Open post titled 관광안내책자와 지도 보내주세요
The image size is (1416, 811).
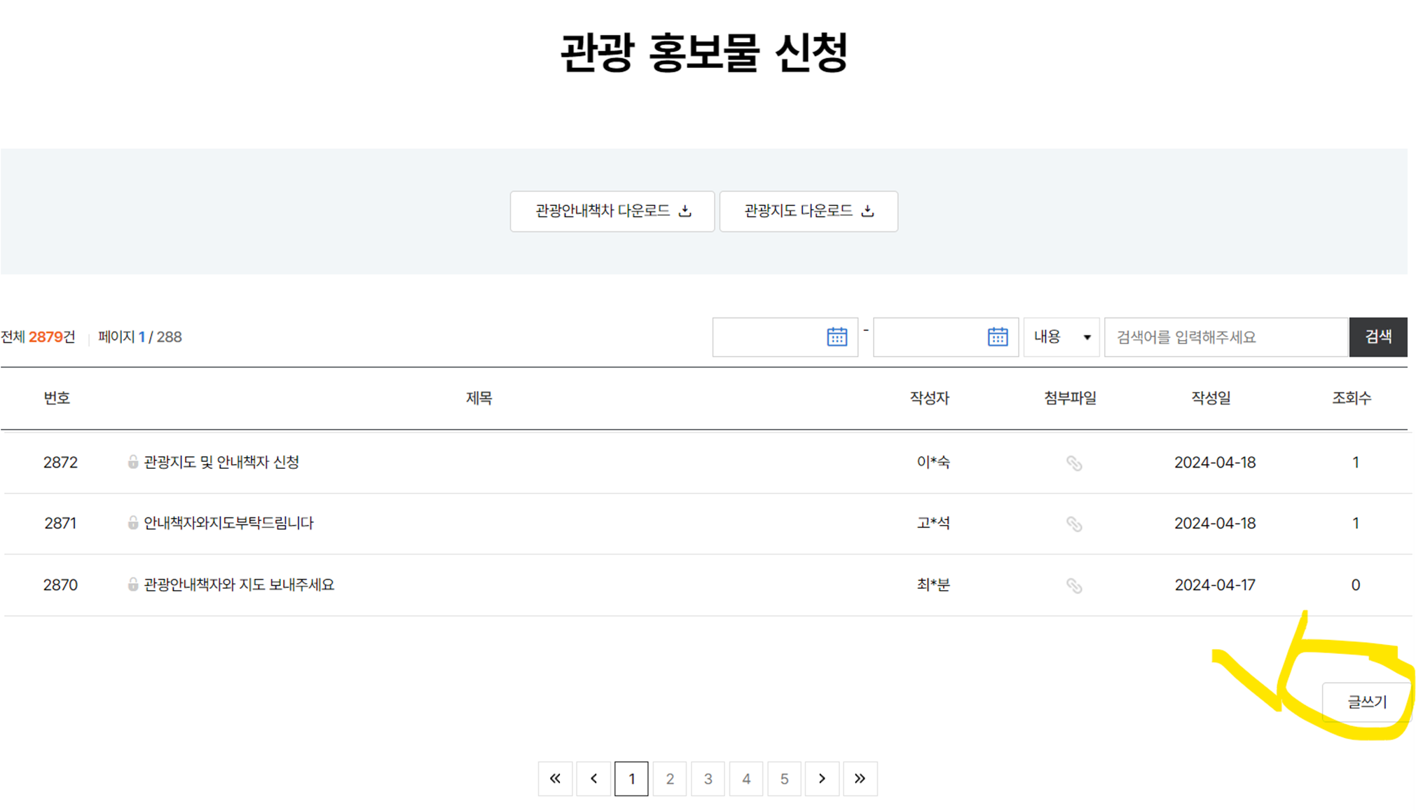pos(238,585)
